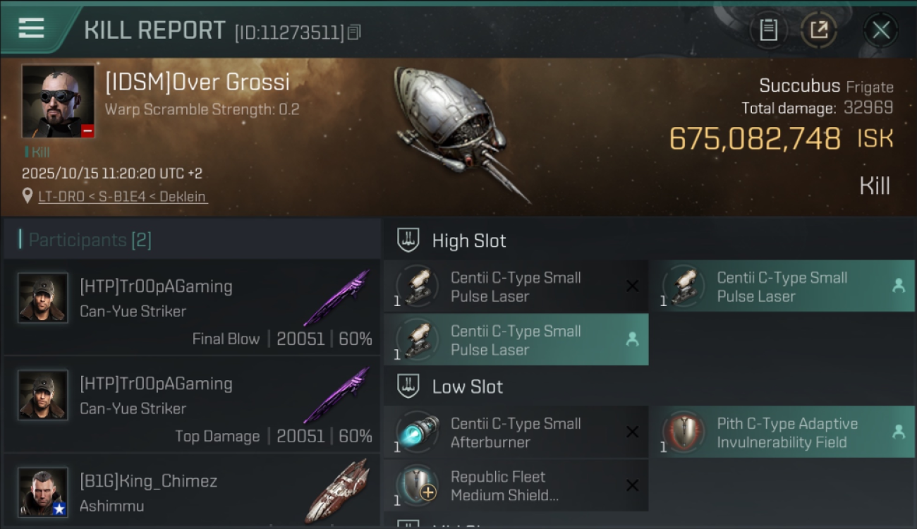This screenshot has height=529, width=917.
Task: Click the Republic Fleet Medium Shield icon
Action: click(x=418, y=486)
